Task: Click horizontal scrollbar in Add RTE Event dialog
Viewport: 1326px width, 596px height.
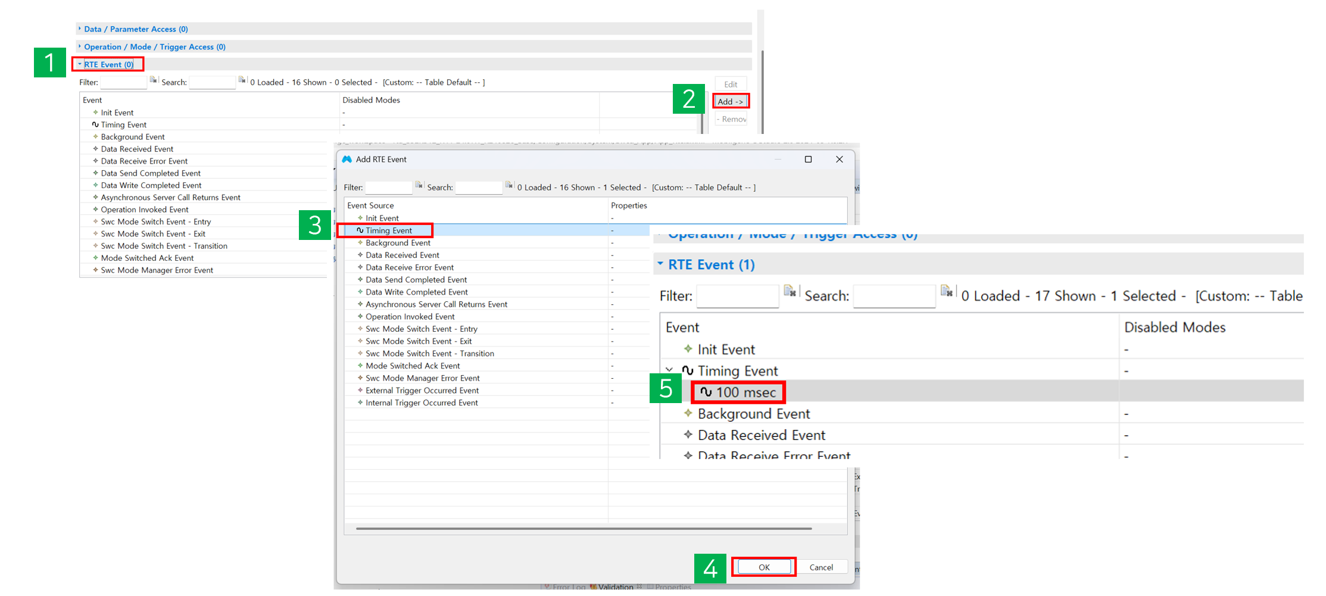Action: coord(584,528)
